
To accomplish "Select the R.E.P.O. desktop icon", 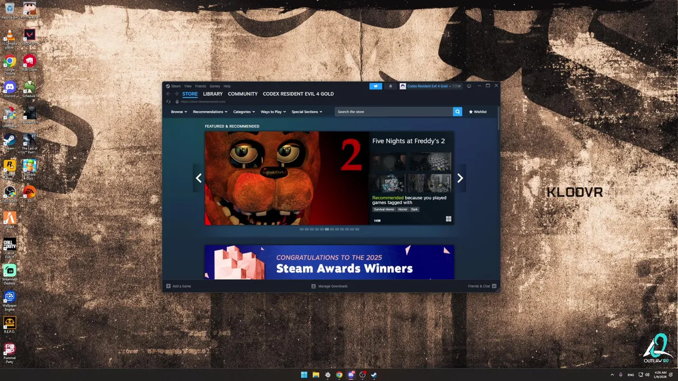I will coord(10,324).
